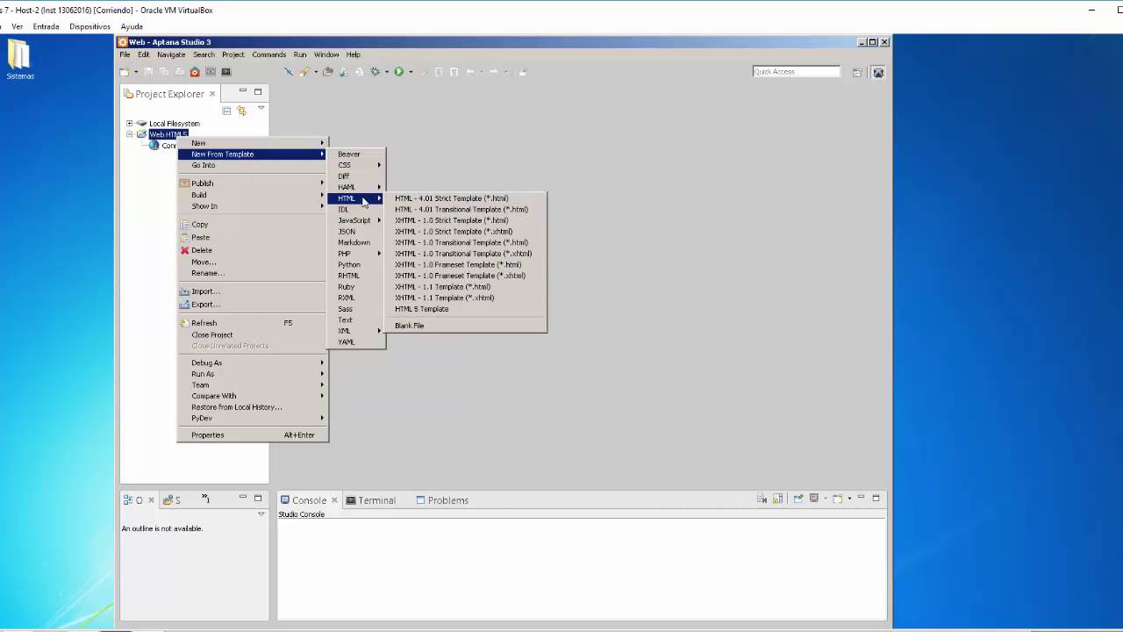Open the Navigate menu
This screenshot has width=1123, height=632.
[171, 54]
